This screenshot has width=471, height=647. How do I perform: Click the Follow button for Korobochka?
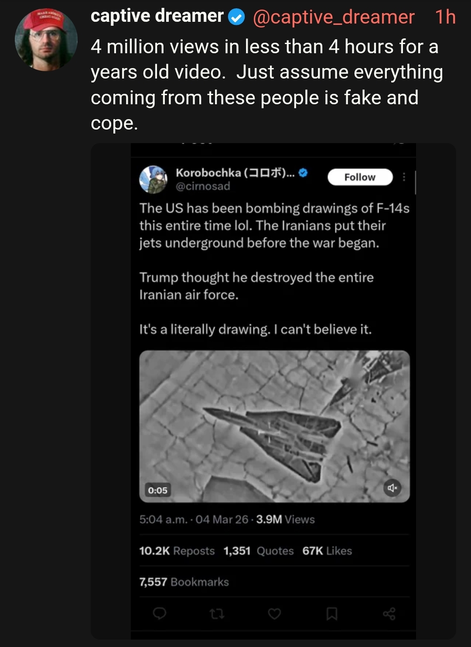pyautogui.click(x=360, y=177)
